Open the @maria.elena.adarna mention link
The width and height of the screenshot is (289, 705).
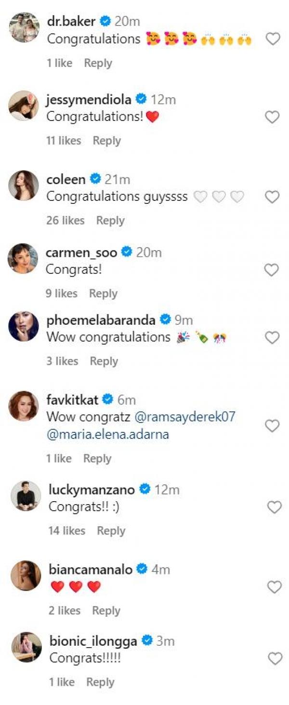click(107, 434)
